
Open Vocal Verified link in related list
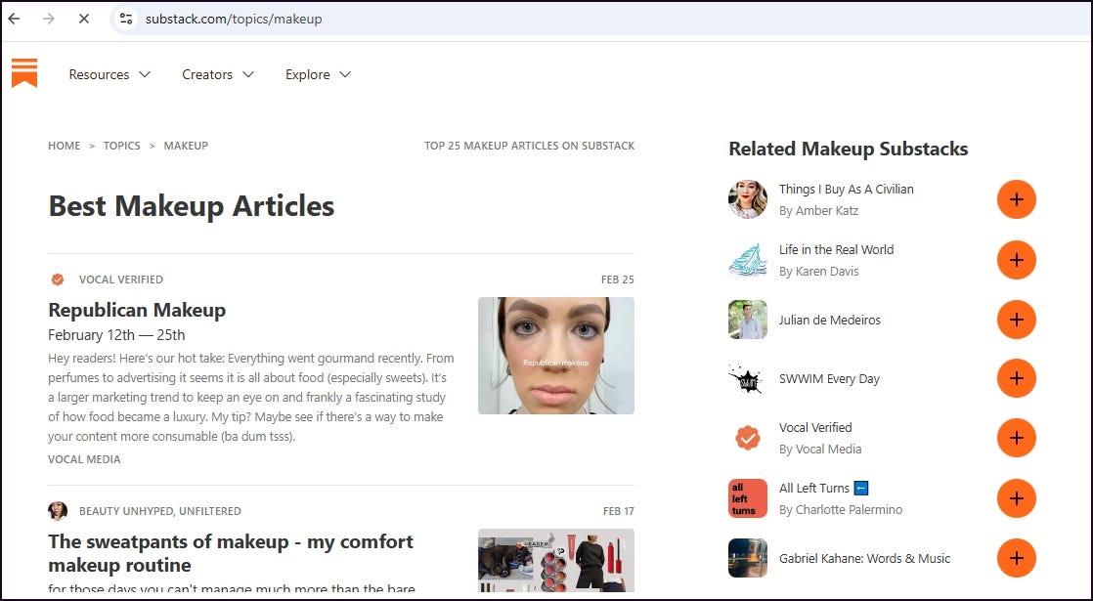(815, 427)
